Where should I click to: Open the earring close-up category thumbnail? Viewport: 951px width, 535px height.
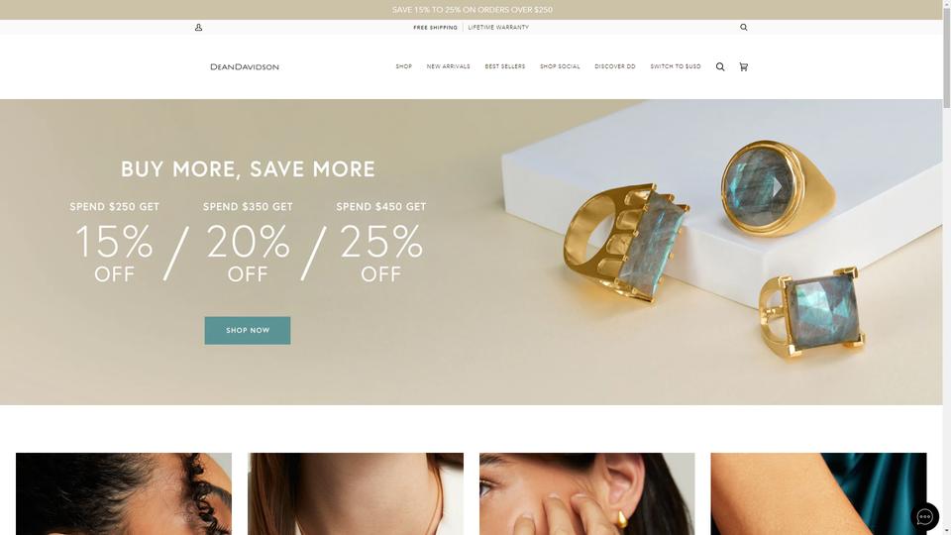[587, 493]
